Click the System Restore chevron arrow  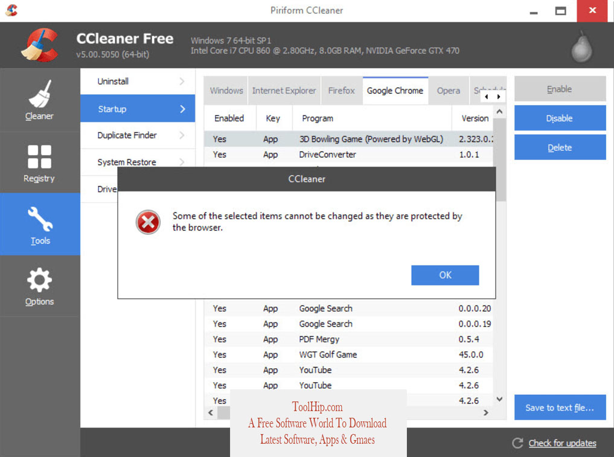click(x=182, y=162)
